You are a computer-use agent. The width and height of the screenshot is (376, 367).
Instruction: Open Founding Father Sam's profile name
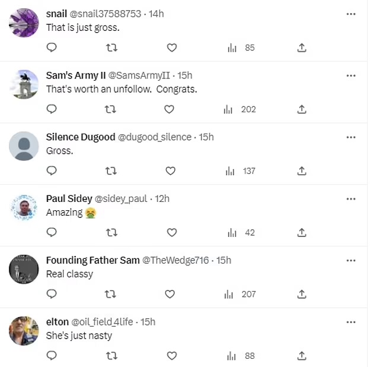click(x=93, y=260)
